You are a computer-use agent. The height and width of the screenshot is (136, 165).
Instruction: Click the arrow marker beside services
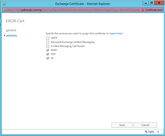[5, 35]
